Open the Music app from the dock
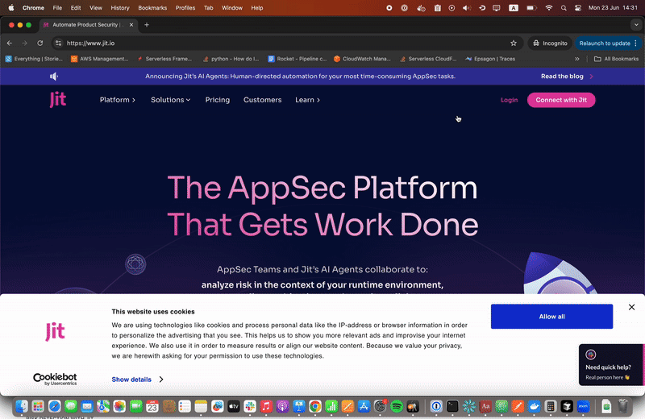645x419 pixels. [266, 406]
